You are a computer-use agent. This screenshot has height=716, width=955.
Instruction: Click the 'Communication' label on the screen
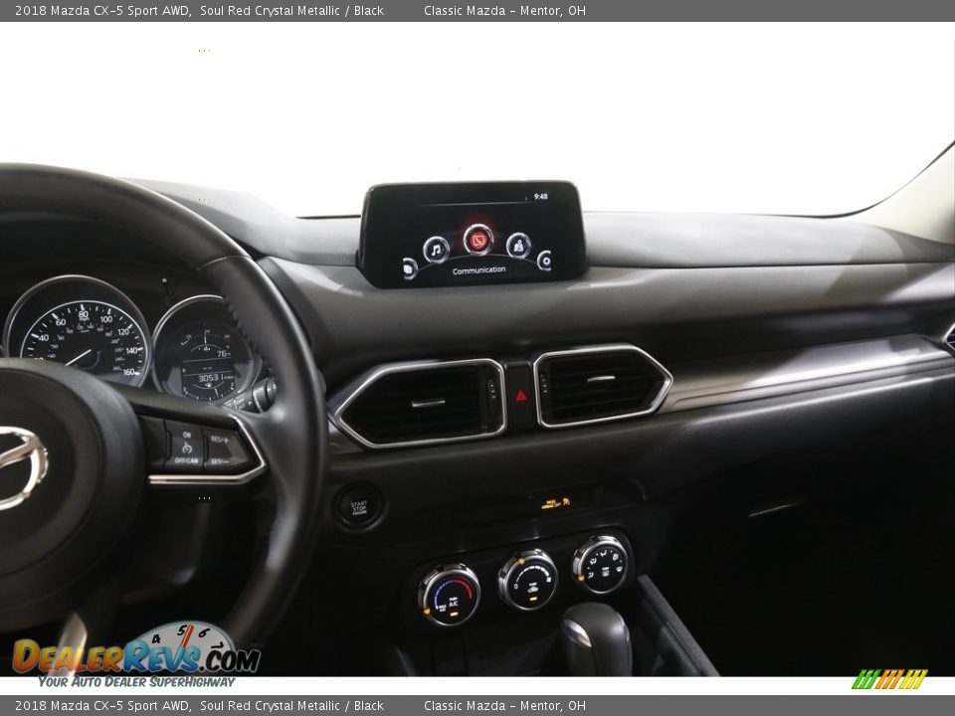(x=478, y=270)
